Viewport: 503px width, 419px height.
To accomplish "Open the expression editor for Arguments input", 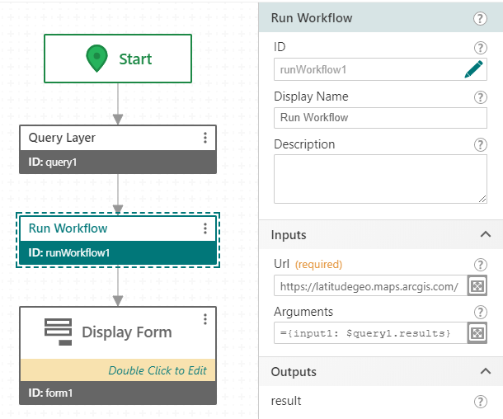I will (477, 333).
